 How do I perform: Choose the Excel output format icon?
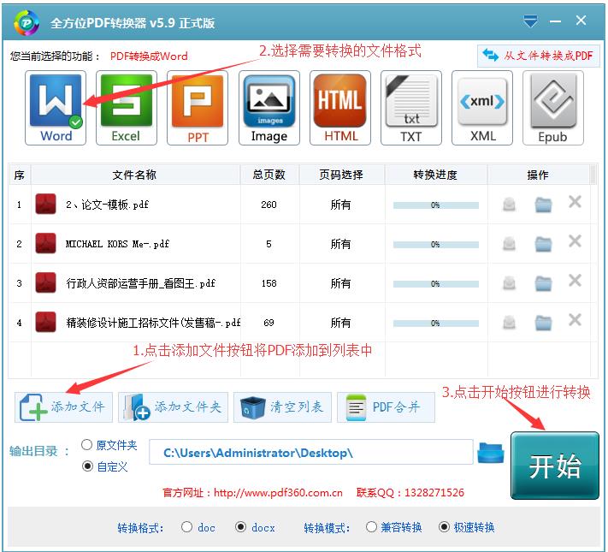(126, 108)
